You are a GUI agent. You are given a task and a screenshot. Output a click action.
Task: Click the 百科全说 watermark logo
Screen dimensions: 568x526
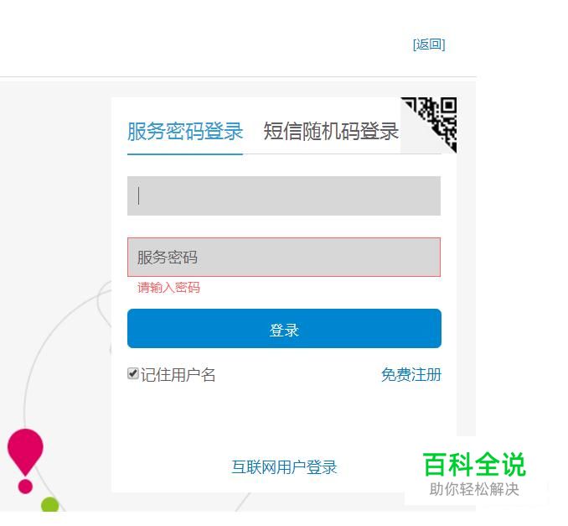point(474,464)
